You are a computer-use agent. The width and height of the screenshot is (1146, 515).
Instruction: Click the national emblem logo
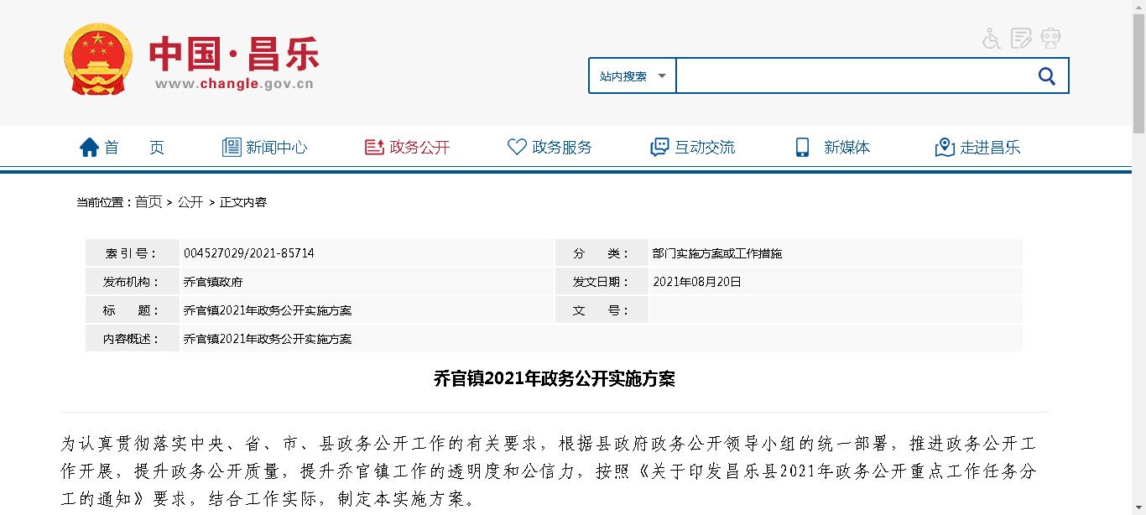tap(98, 60)
